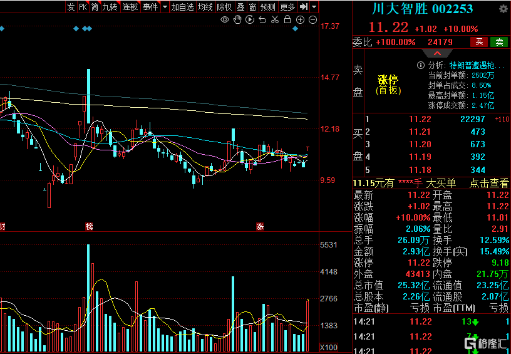Viewport: 511px width, 354px height.
Task: Click the latest red volume bar
Action: point(307,325)
